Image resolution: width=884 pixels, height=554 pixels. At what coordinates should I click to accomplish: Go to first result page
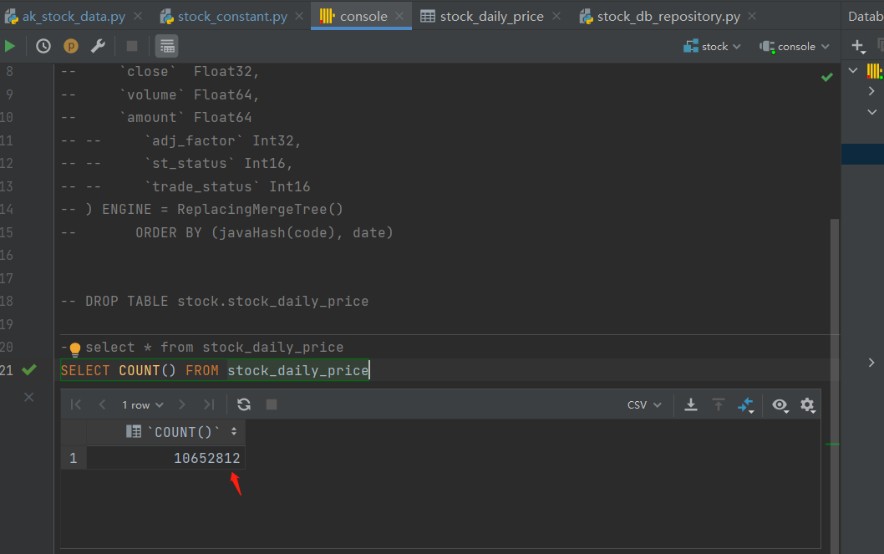click(x=76, y=404)
